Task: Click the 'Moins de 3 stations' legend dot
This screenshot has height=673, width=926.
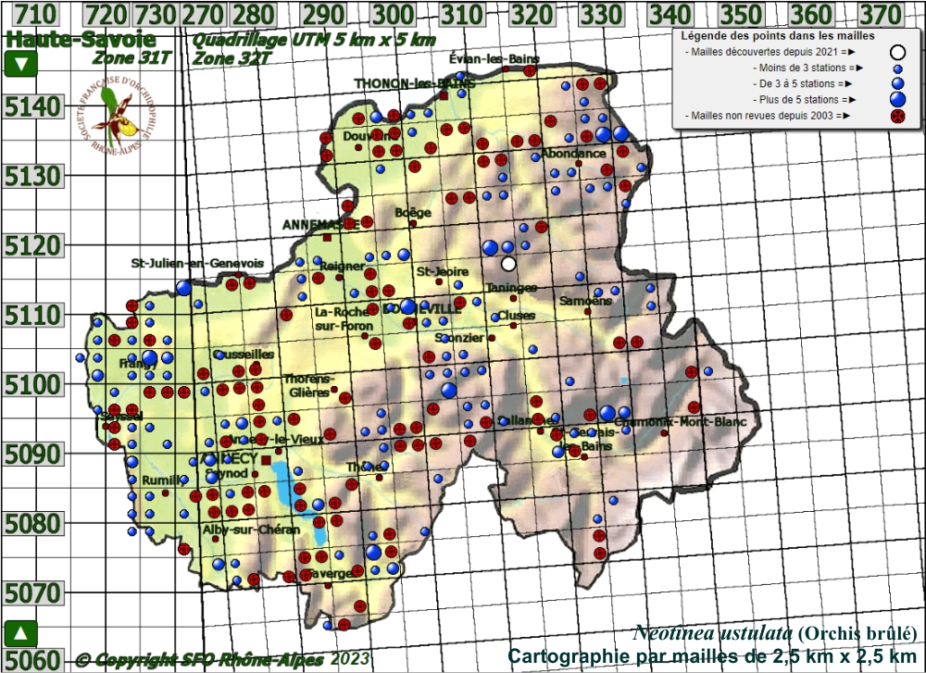Action: pos(896,69)
